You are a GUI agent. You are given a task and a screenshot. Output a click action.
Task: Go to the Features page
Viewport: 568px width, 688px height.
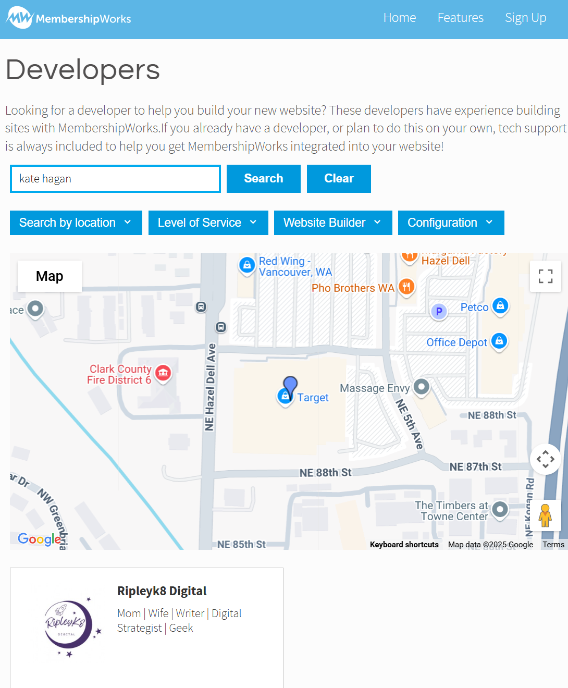point(461,18)
